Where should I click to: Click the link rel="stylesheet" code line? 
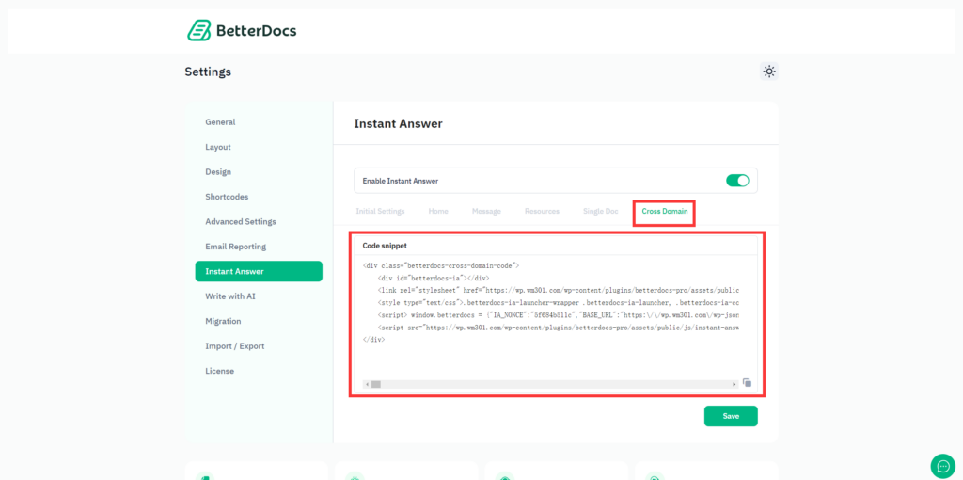558,290
